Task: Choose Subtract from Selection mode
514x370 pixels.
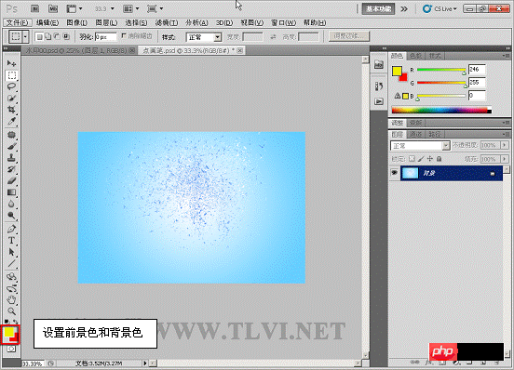Action: 57,36
